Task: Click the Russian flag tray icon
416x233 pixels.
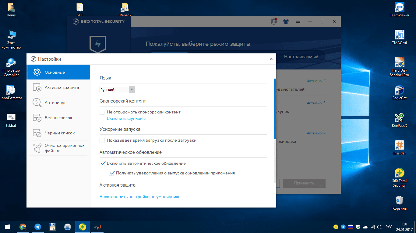Action: [351, 227]
